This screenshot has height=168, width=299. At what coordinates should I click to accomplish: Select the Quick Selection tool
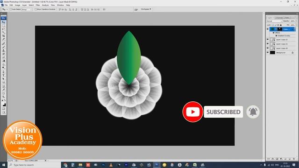pyautogui.click(x=4, y=32)
